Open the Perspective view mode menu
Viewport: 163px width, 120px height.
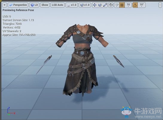coord(18,5)
